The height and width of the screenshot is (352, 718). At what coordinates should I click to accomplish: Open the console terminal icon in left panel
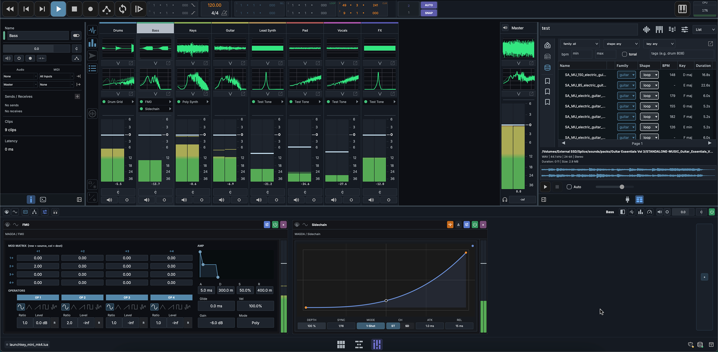[x=43, y=200]
